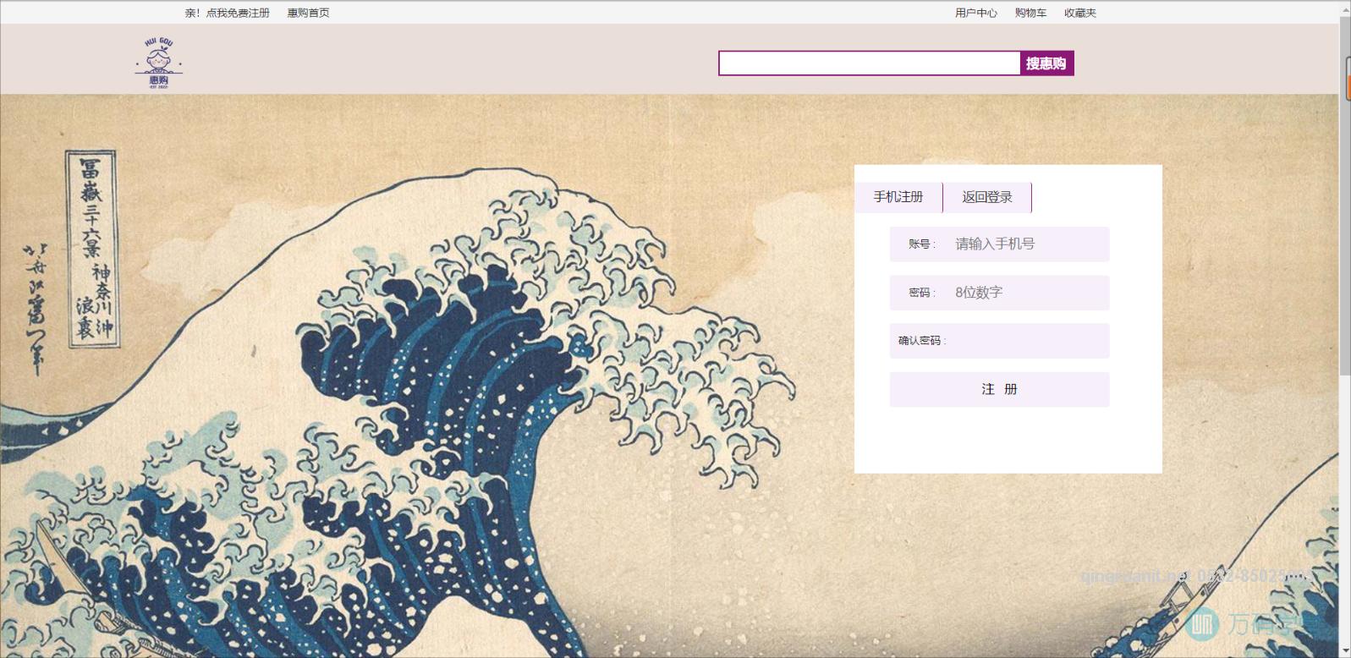1351x658 pixels.
Task: Select the 手机注册 tab
Action: point(898,197)
